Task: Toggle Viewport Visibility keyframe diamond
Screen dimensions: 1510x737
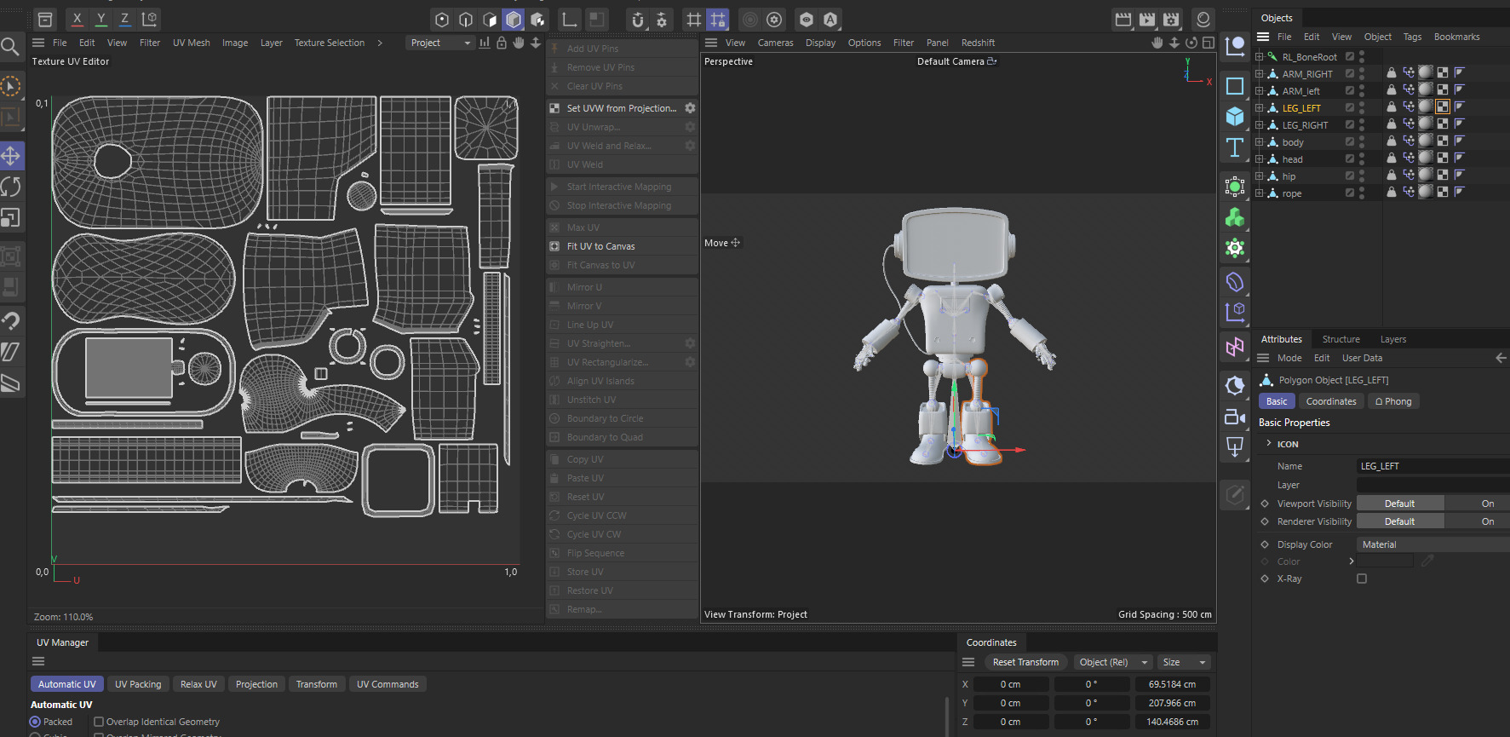Action: coord(1265,504)
